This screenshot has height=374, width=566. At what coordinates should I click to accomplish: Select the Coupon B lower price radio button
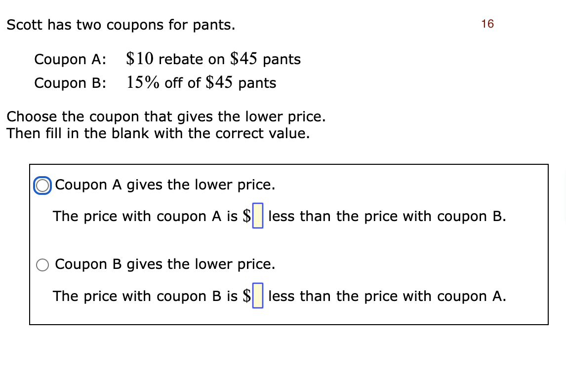point(42,265)
